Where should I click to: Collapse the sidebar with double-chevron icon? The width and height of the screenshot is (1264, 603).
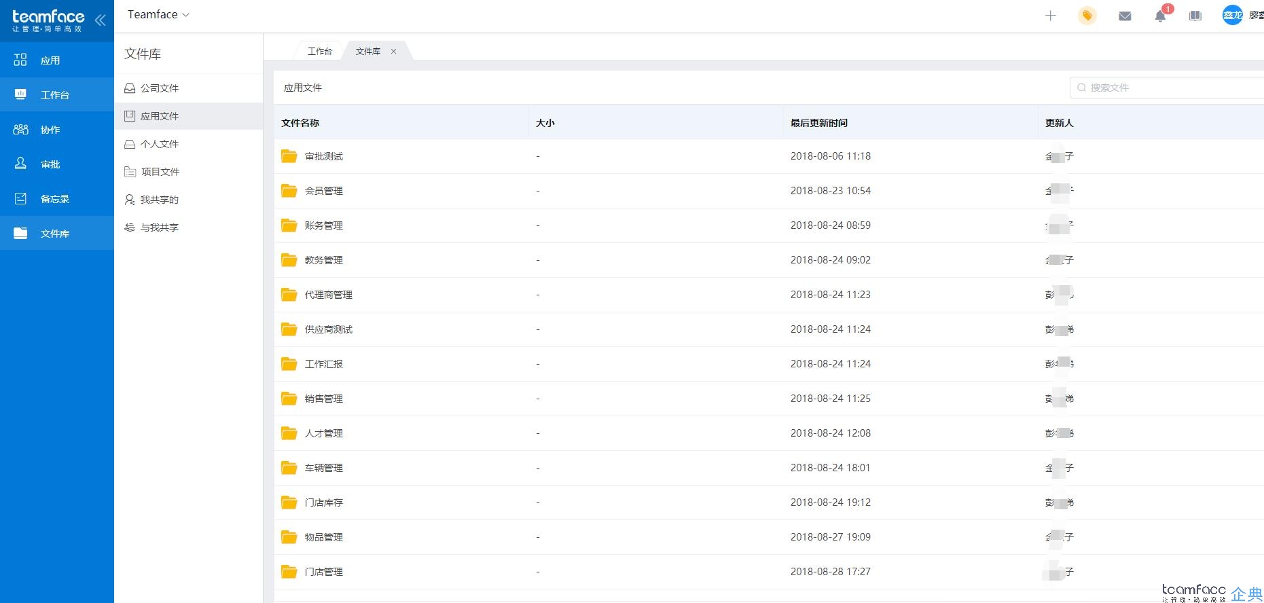pyautogui.click(x=100, y=20)
